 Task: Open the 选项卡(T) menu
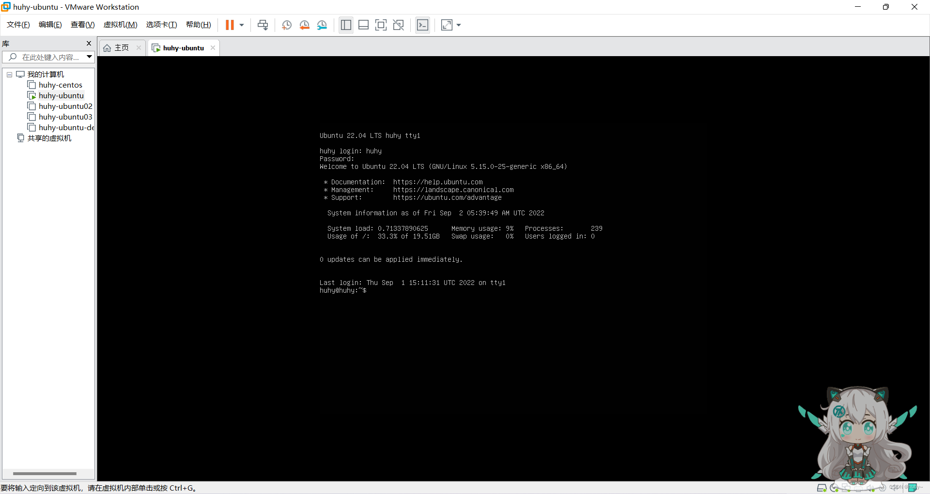coord(162,25)
